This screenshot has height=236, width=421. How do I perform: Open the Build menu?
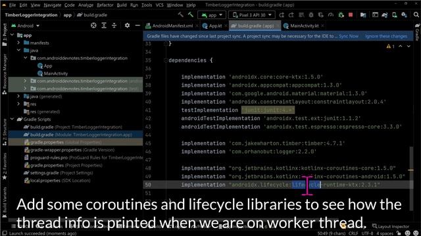tap(122, 5)
